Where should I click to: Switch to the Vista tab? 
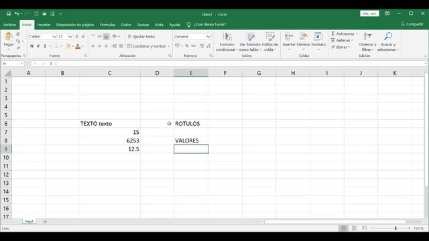click(159, 25)
